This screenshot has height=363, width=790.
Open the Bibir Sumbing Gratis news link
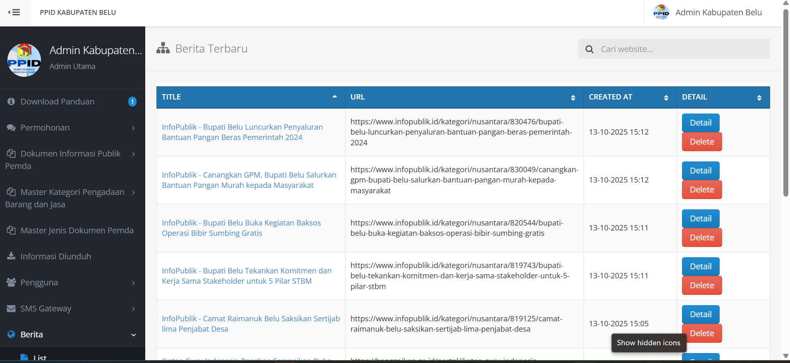click(x=241, y=228)
